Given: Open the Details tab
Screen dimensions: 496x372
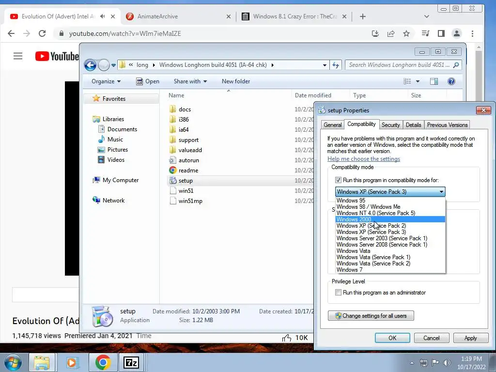Looking at the screenshot, I should [x=414, y=125].
